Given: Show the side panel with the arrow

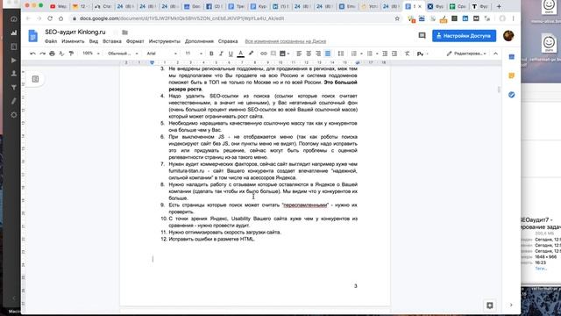Looking at the screenshot, I should (x=511, y=305).
